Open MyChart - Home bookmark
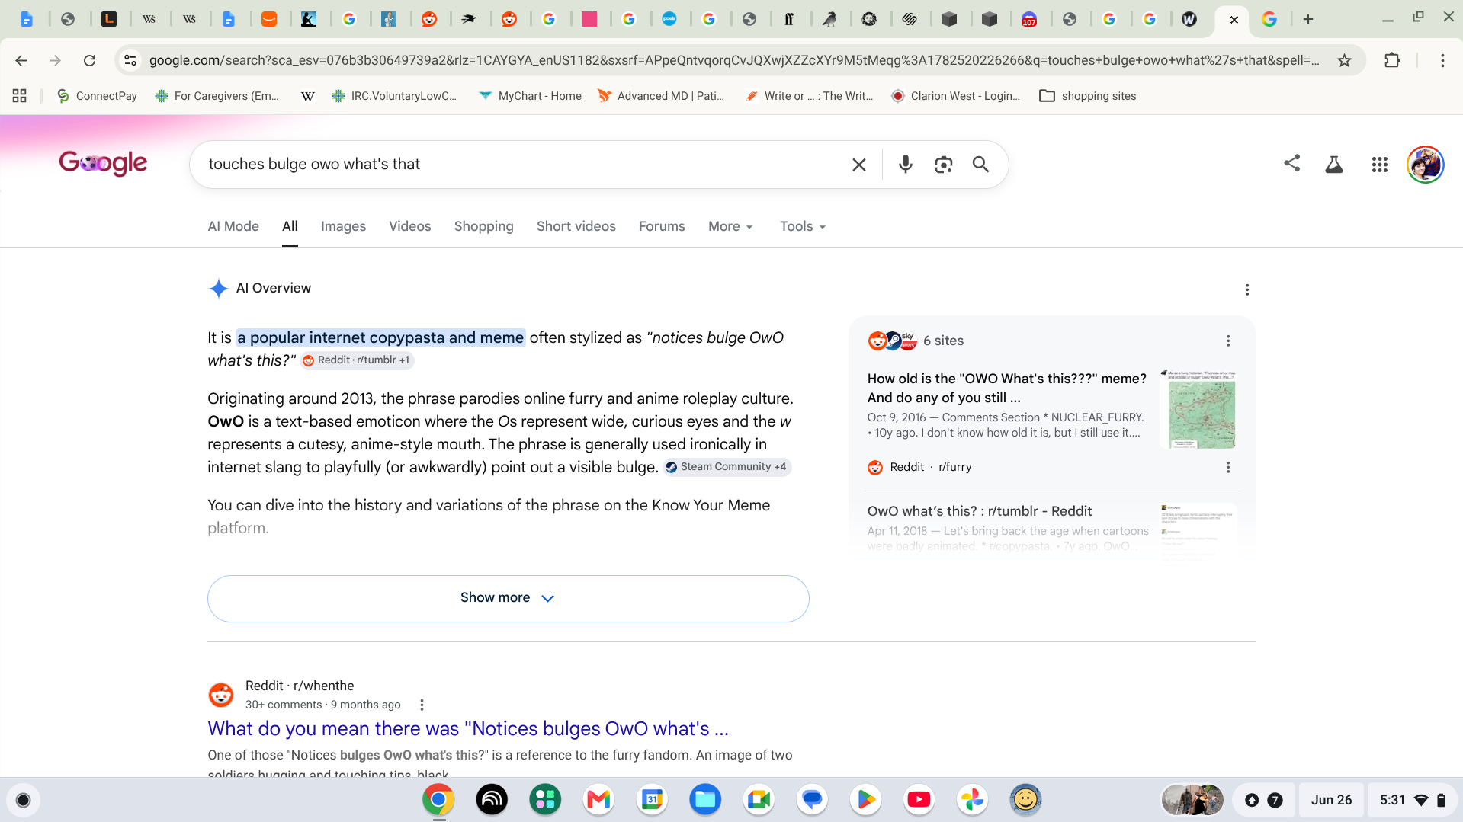This screenshot has width=1463, height=822. point(530,96)
